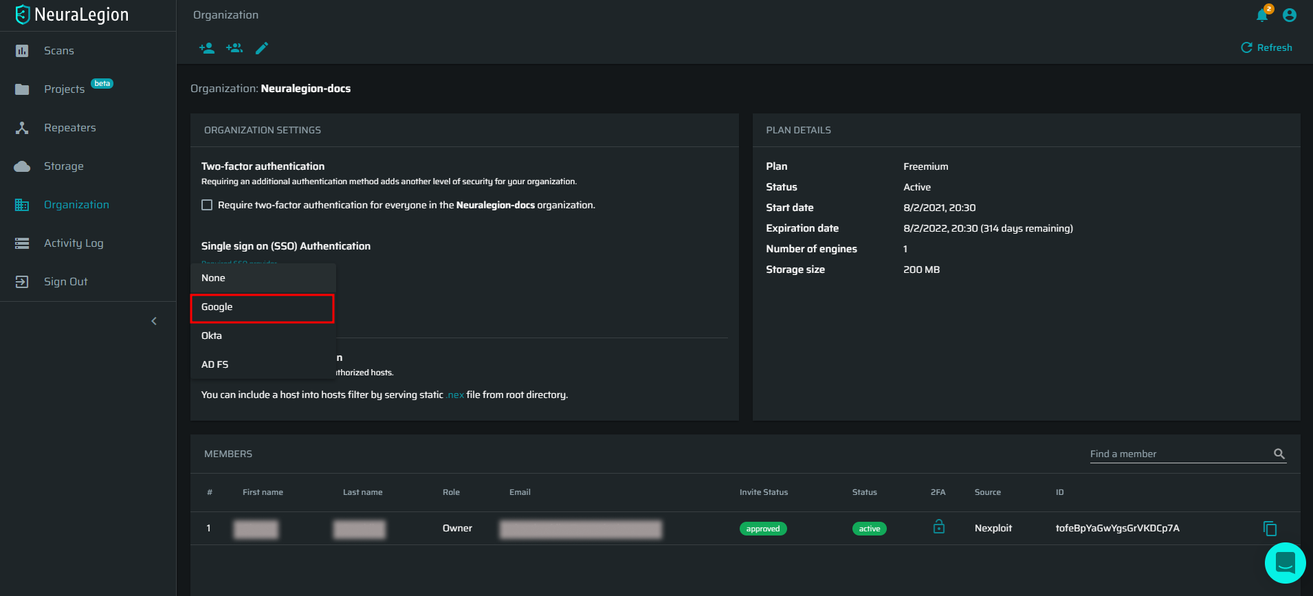Image resolution: width=1313 pixels, height=596 pixels.
Task: Enable require two-factor authentication checkbox
Action: pos(207,205)
